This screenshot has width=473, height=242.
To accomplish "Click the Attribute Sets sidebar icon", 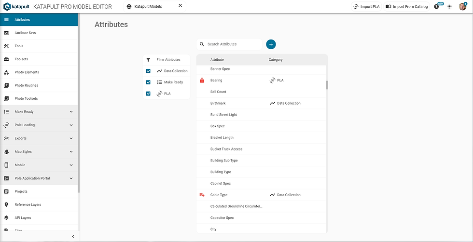I will coord(6,33).
